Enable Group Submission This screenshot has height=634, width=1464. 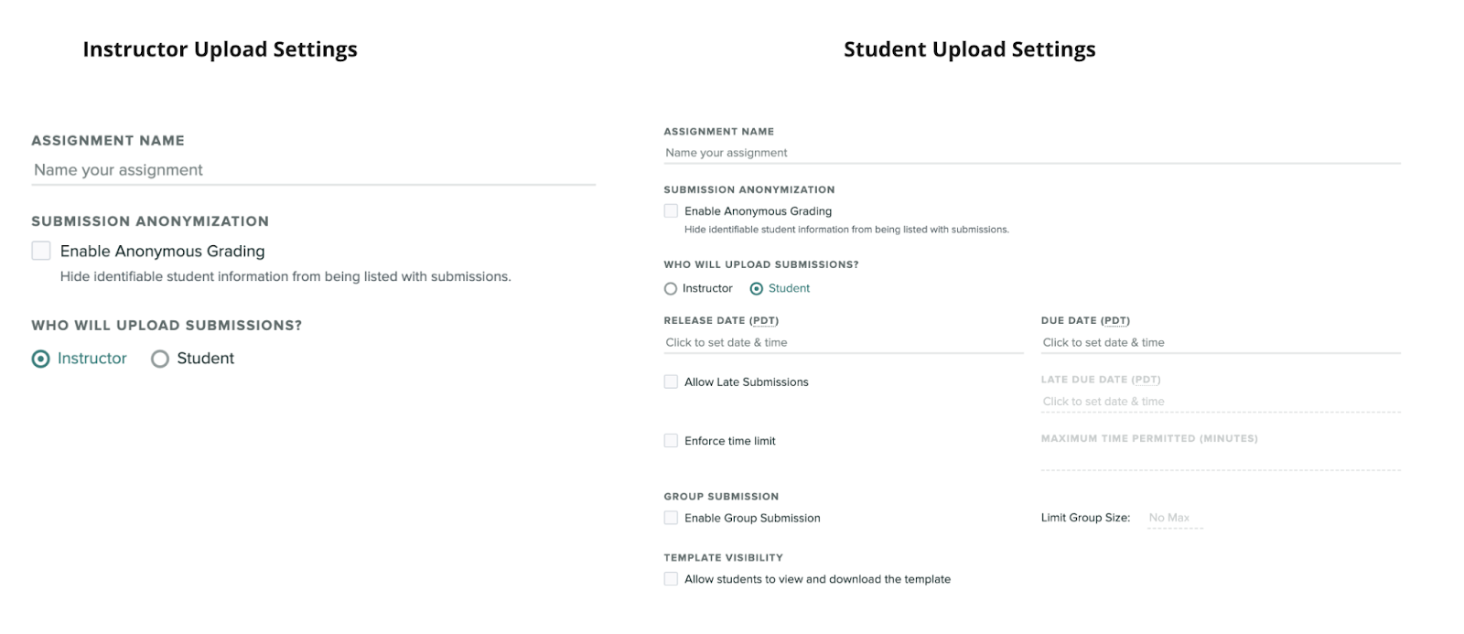tap(669, 518)
